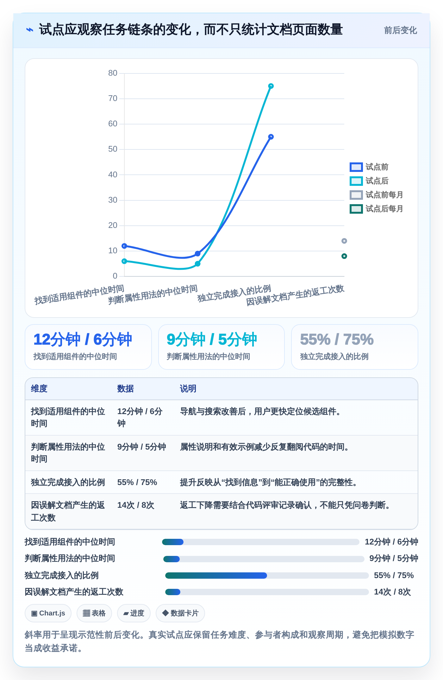Toggle the 试点前每月 legend swatch

pos(356,195)
